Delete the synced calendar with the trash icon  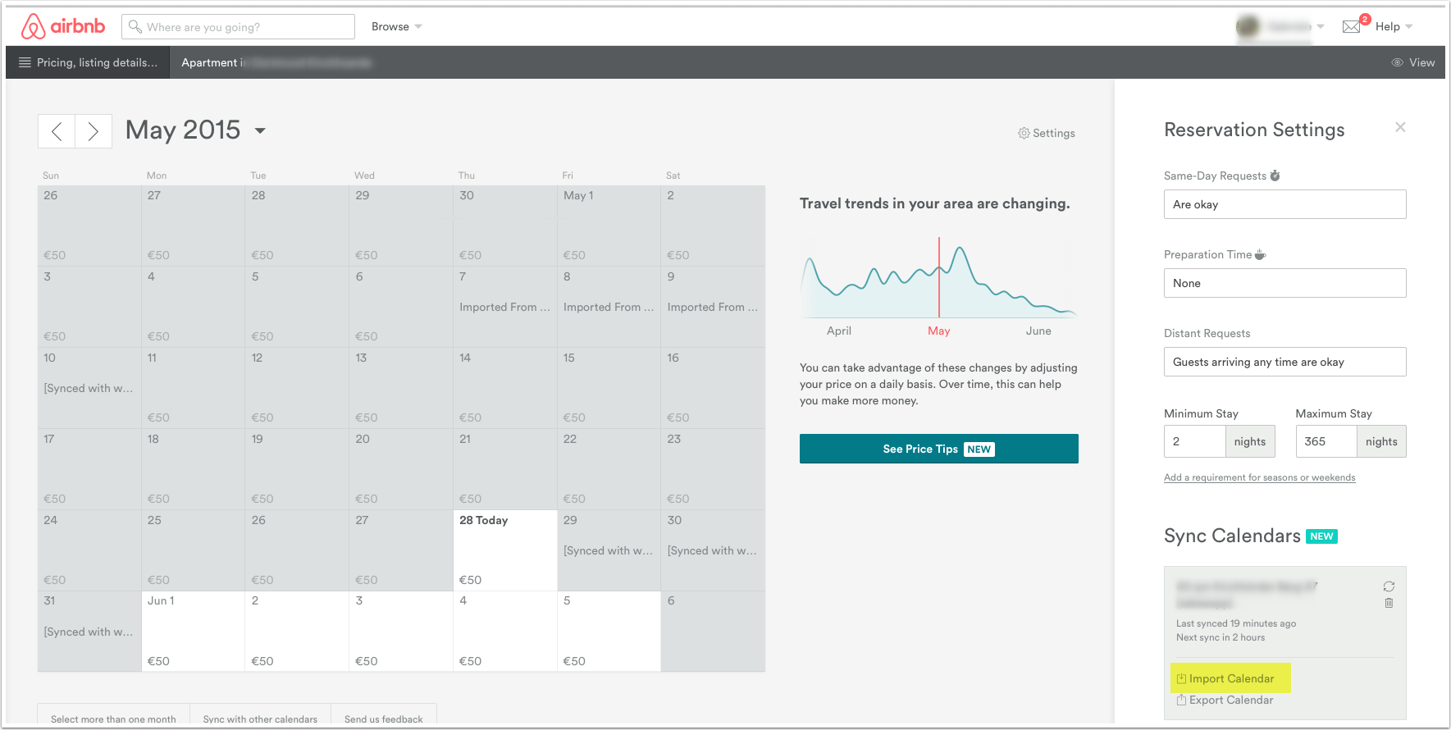[x=1389, y=603]
